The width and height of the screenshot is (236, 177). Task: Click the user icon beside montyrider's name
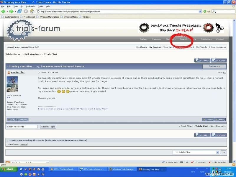coord(9,73)
